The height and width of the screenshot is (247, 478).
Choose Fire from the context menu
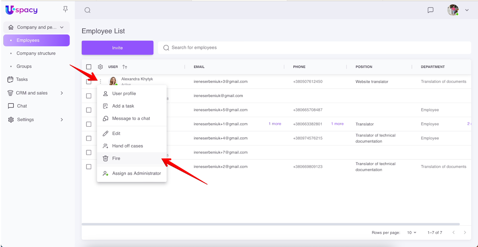(116, 159)
